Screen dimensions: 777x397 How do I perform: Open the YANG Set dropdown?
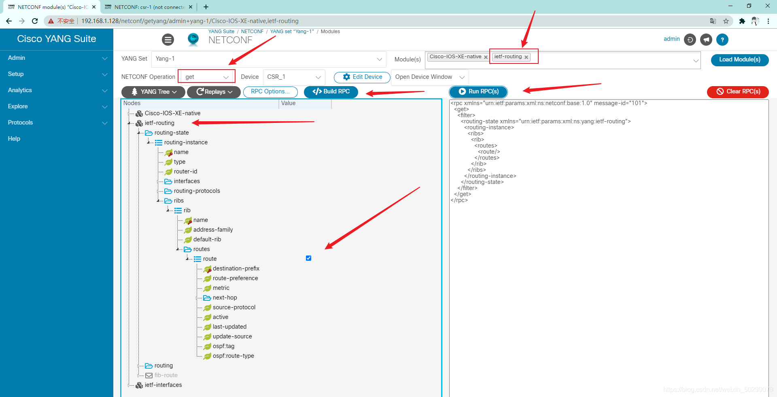(269, 59)
